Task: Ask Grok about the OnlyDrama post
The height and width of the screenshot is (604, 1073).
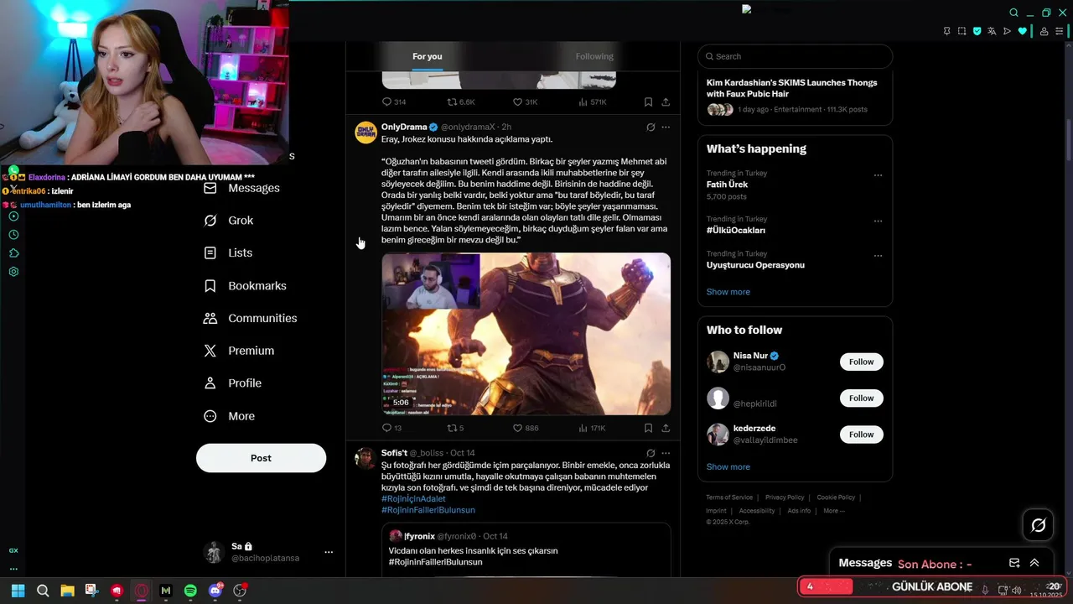Action: 651,127
